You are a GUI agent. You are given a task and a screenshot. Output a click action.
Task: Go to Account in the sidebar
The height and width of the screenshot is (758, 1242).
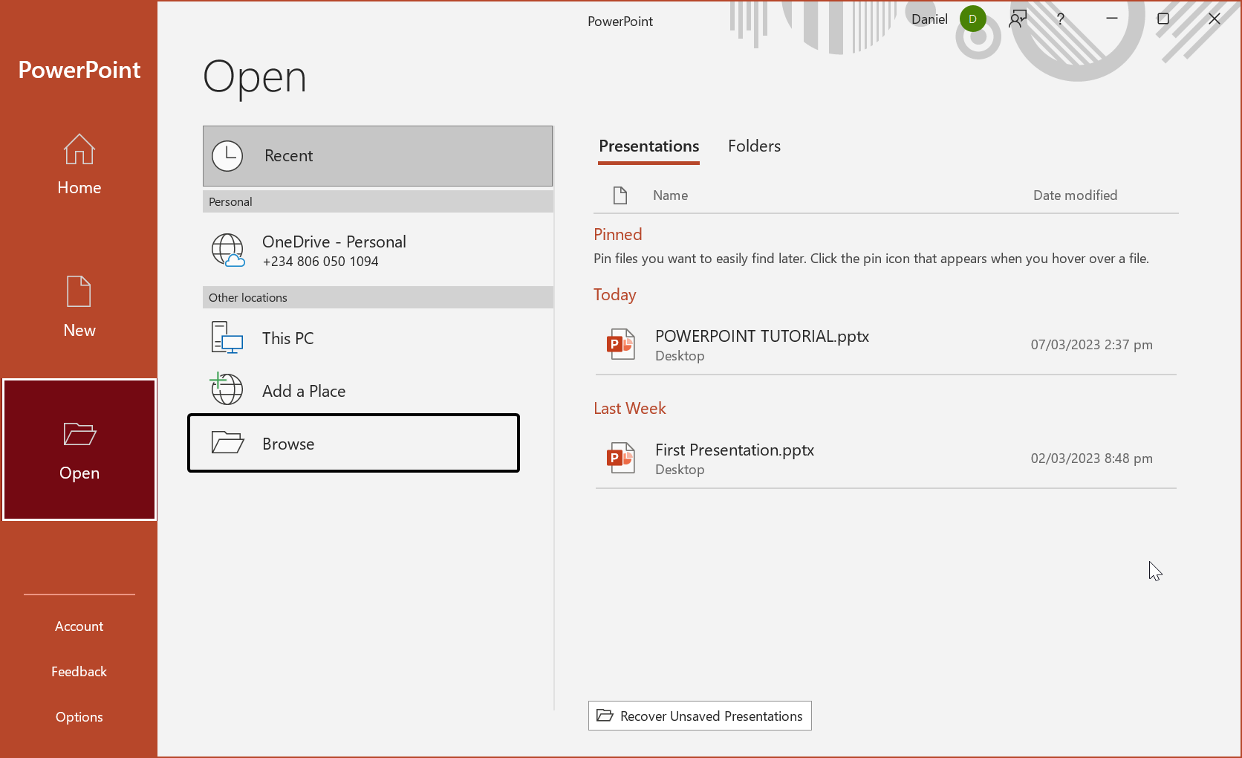tap(79, 626)
